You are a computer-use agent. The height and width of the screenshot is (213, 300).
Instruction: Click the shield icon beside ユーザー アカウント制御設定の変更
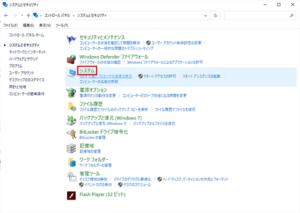[x=148, y=43]
